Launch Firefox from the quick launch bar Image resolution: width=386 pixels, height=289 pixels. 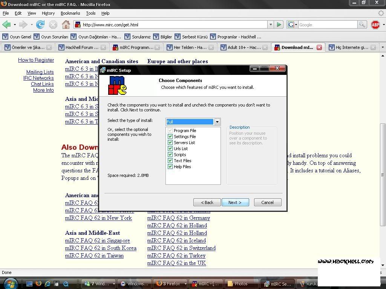(38, 284)
